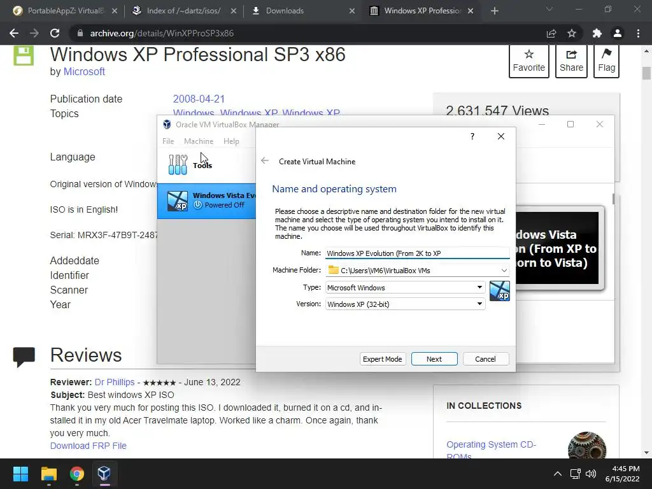Select the Windows Vista VM icon in list
652x489 pixels.
click(177, 201)
